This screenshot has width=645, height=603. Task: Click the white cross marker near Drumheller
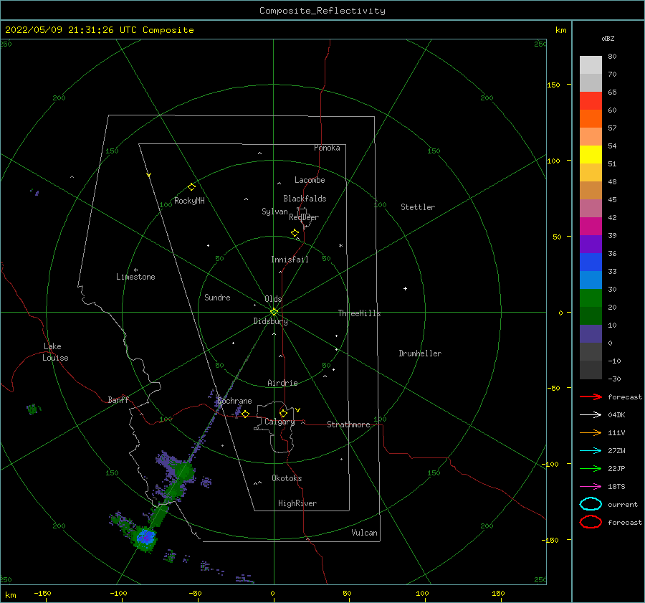(x=405, y=288)
